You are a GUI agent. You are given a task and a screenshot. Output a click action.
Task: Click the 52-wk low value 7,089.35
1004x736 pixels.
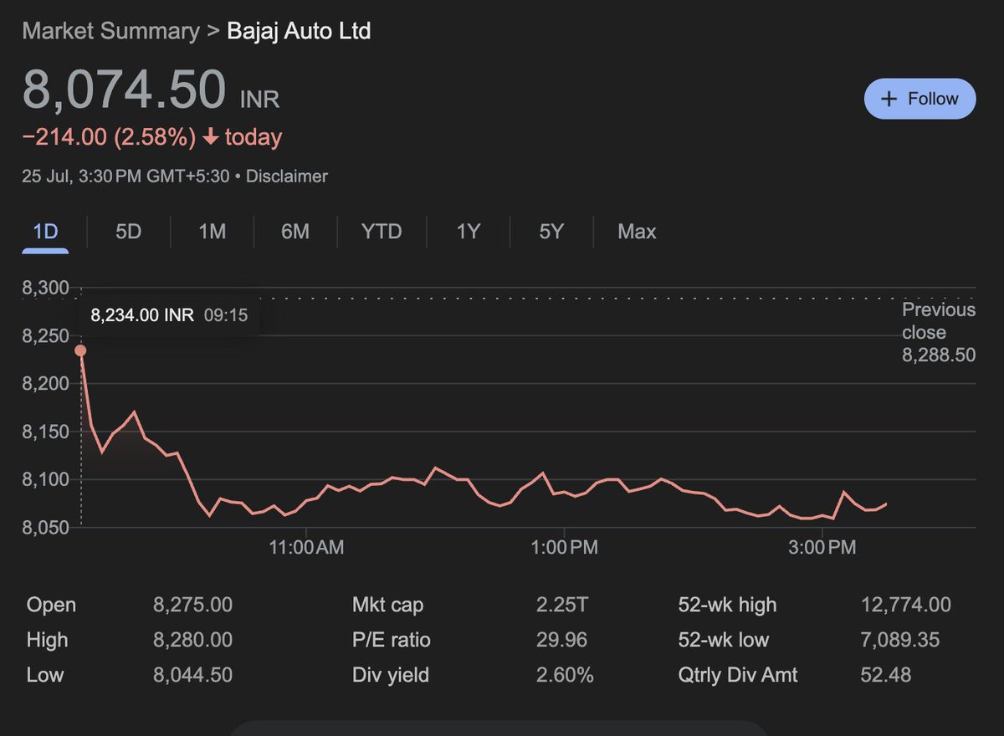[x=900, y=640]
